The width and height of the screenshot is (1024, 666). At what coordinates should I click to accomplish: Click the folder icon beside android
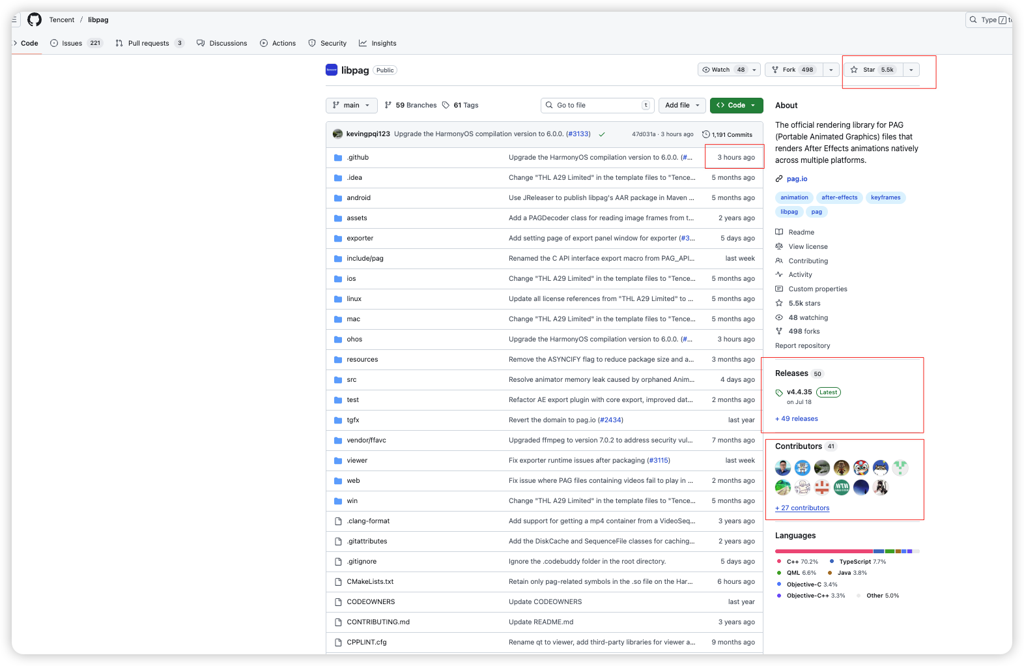338,198
